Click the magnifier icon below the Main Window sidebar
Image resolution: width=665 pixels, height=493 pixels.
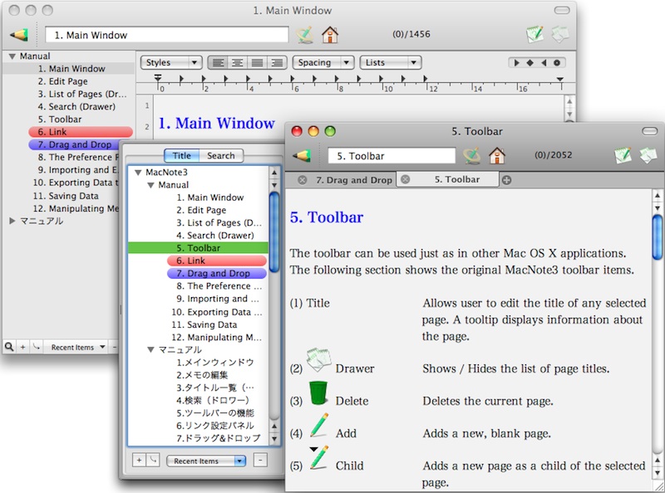coord(8,347)
